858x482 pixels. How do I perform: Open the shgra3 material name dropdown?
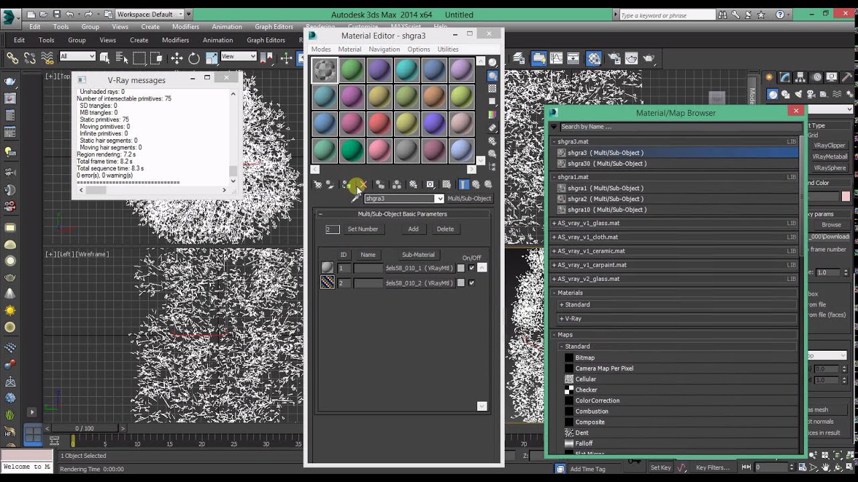(439, 199)
